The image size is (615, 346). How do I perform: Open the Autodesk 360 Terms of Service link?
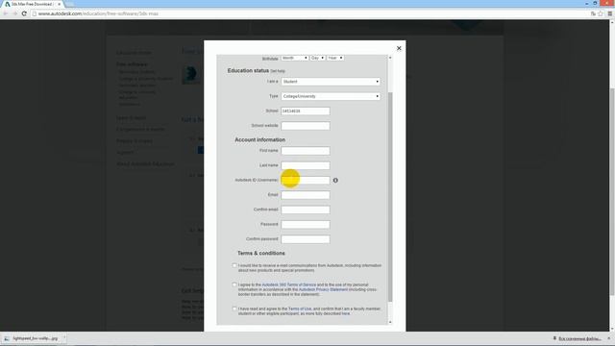(x=288, y=284)
